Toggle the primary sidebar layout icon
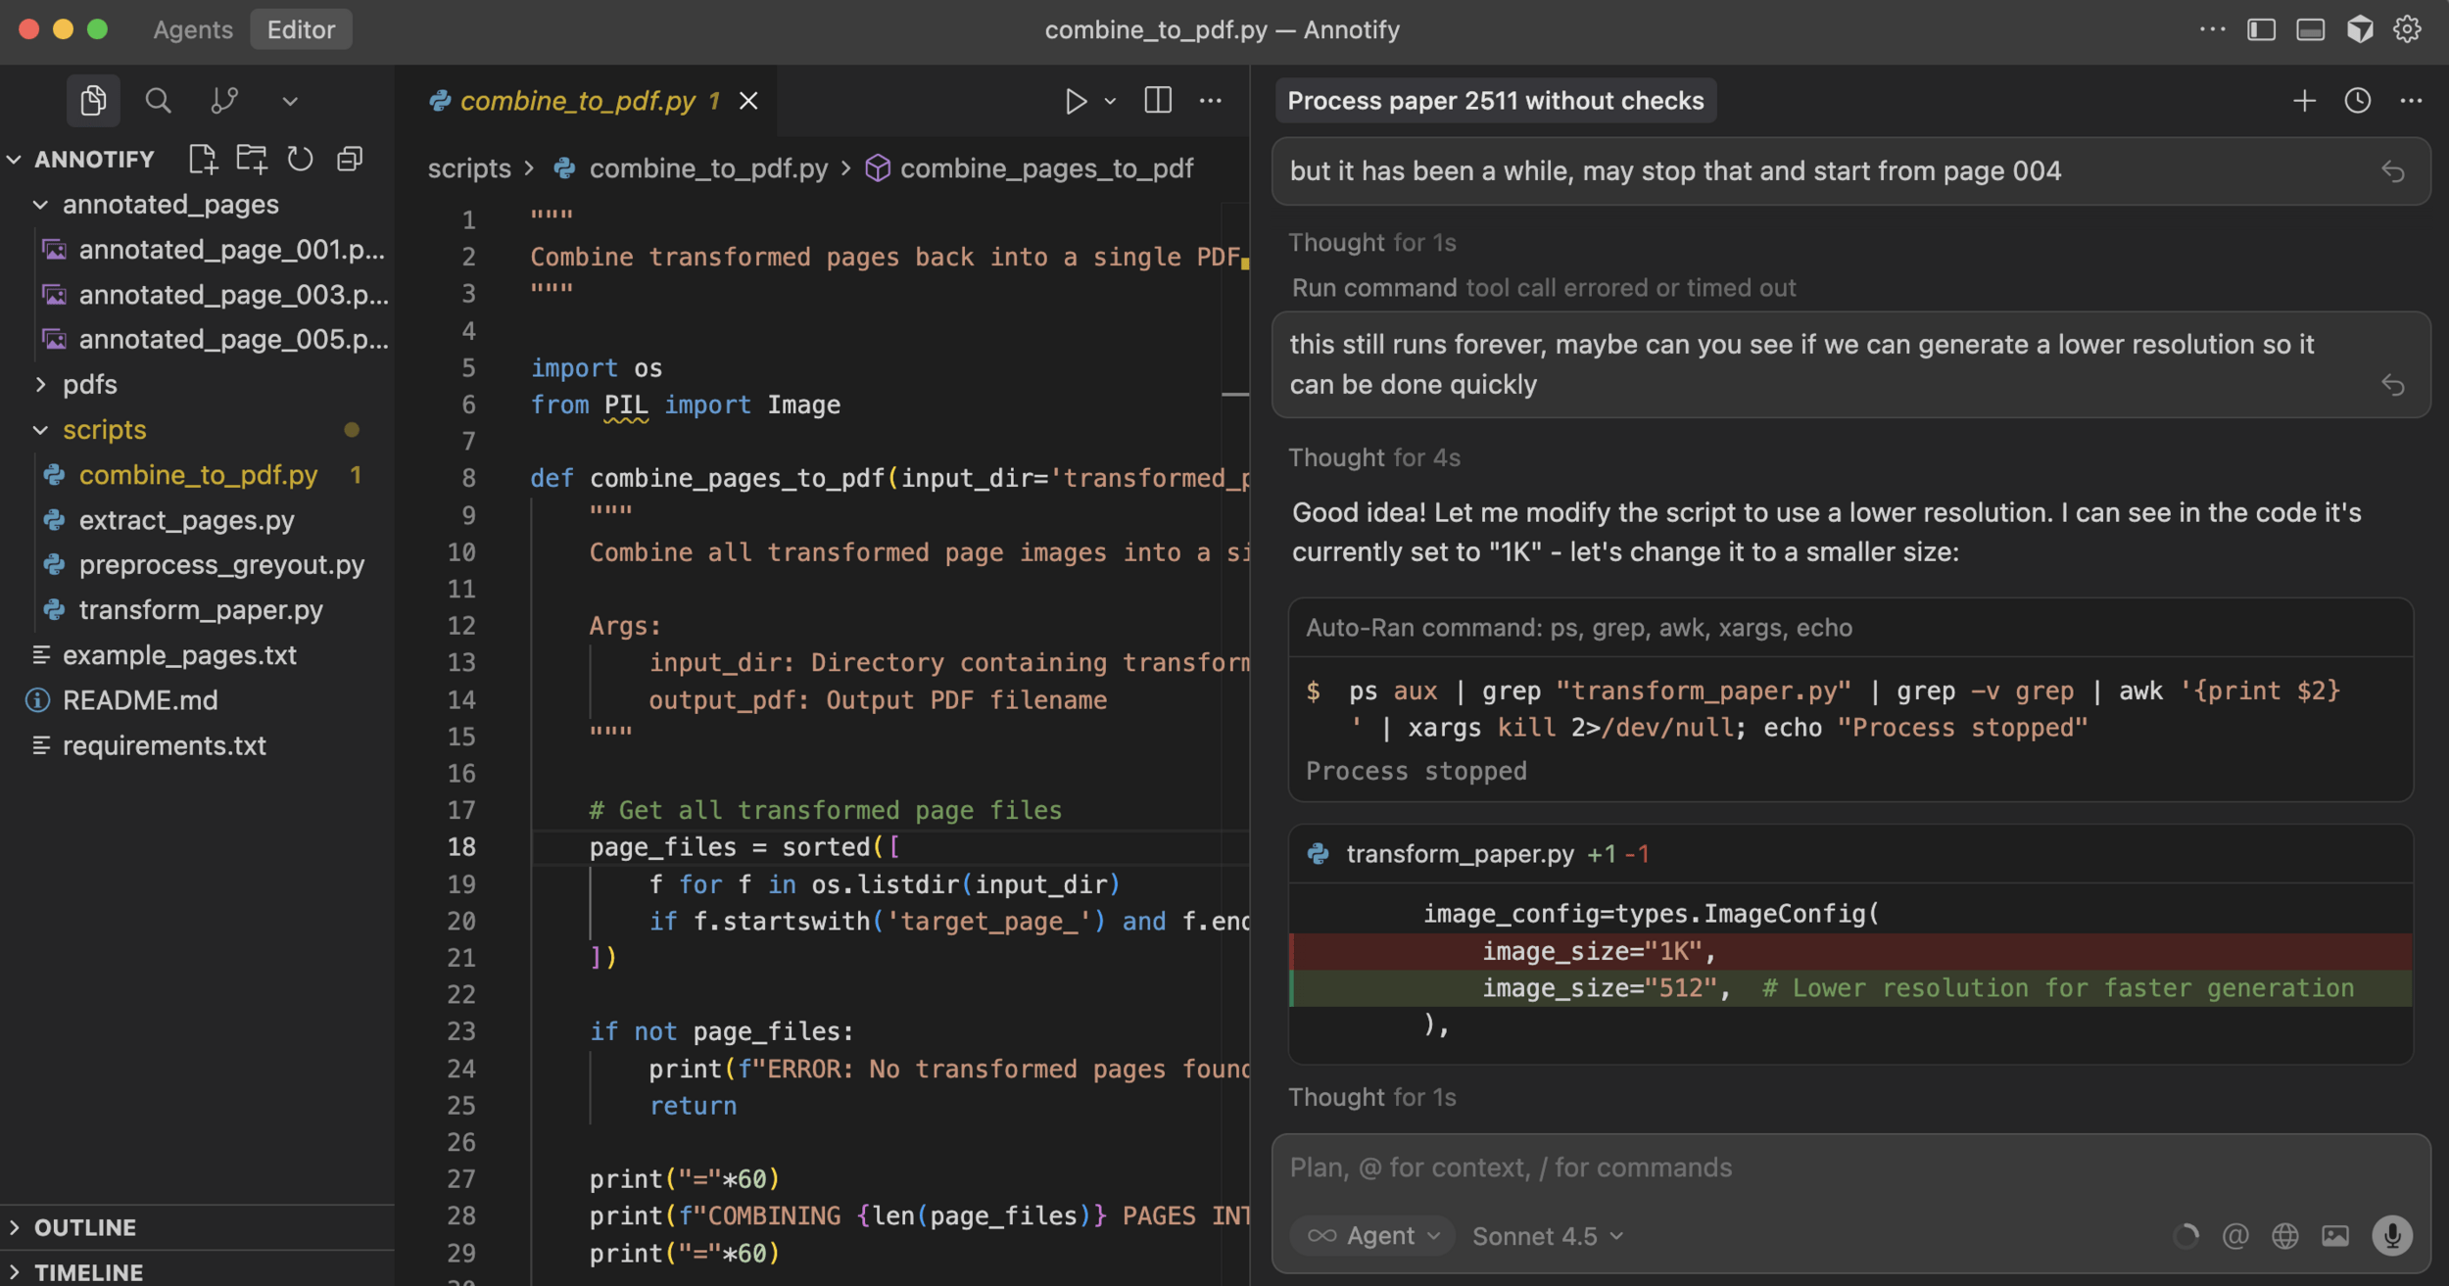The image size is (2449, 1286). [x=2261, y=29]
